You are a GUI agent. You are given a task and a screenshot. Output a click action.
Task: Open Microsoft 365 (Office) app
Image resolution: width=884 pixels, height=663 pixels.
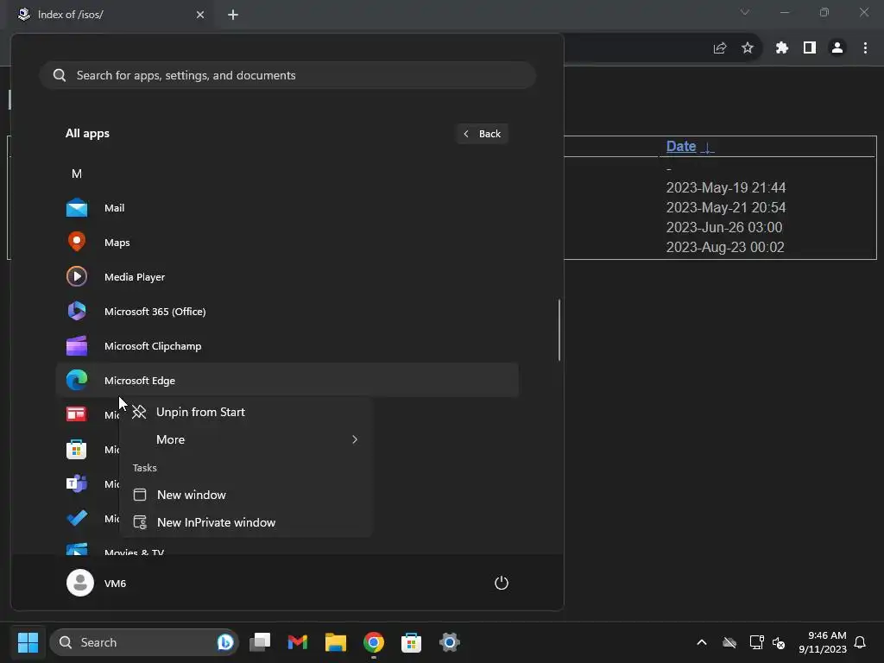pos(287,311)
